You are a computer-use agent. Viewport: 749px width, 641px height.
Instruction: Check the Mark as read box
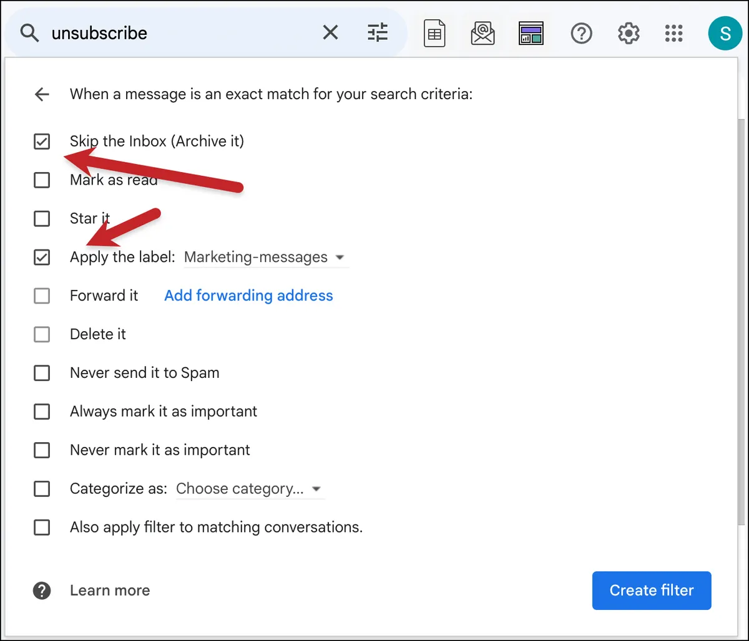42,180
